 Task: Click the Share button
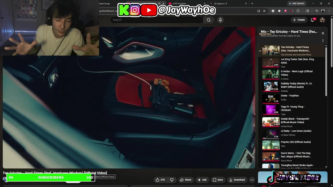tap(185, 180)
